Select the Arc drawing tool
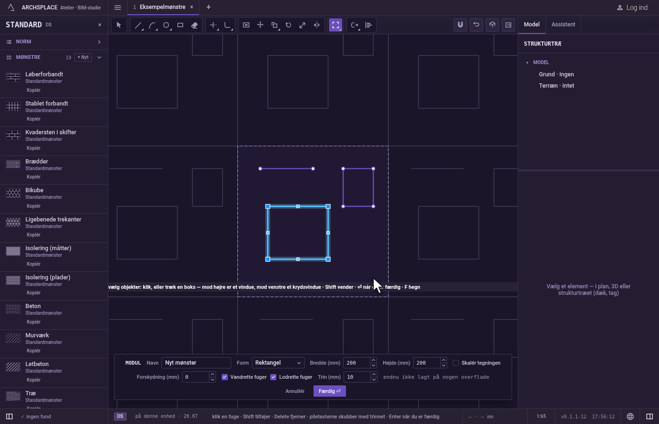The height and width of the screenshot is (424, 659). point(152,25)
